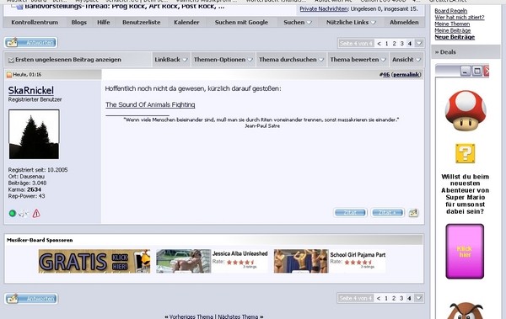Click the reputation scales icon under user info

point(24,213)
